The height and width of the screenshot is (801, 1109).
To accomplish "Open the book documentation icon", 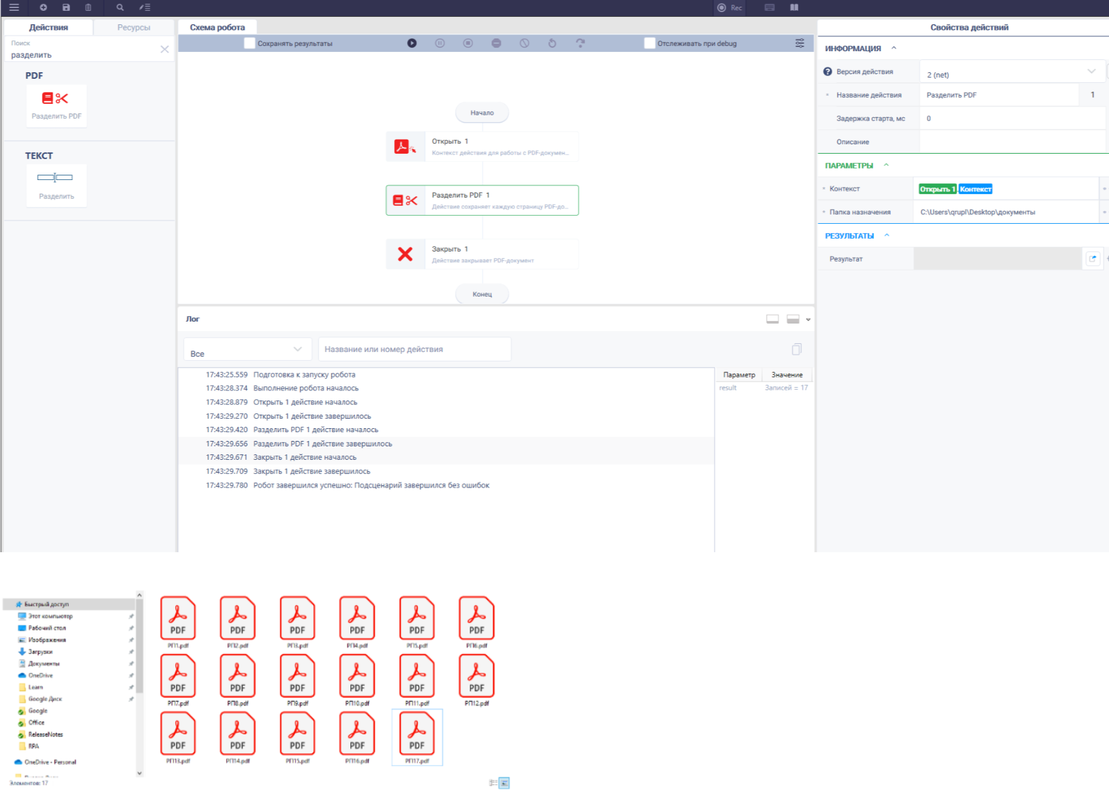I will [x=794, y=7].
